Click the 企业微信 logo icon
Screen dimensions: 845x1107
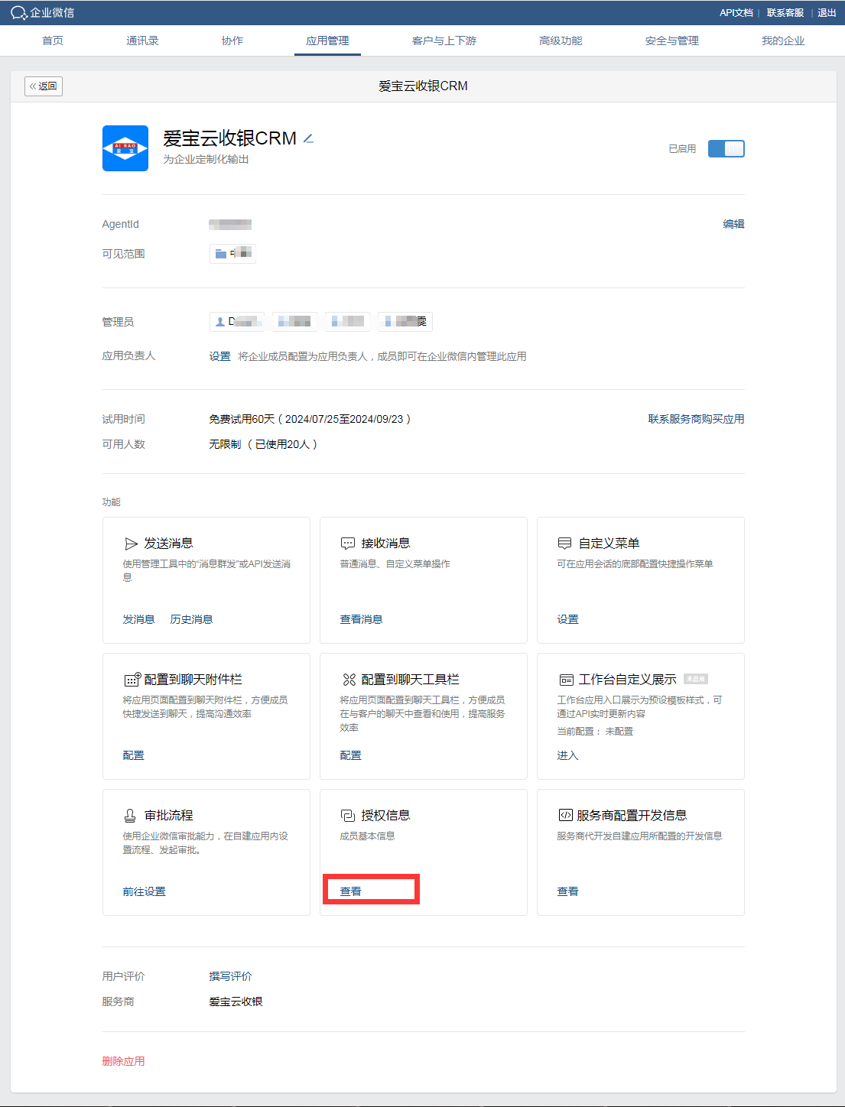coord(19,13)
